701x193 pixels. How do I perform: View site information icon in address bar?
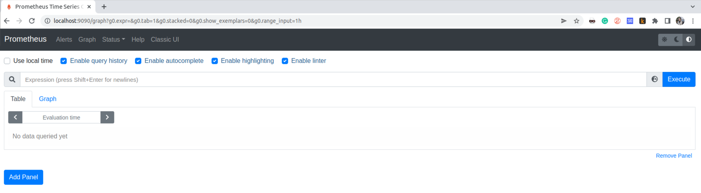47,21
